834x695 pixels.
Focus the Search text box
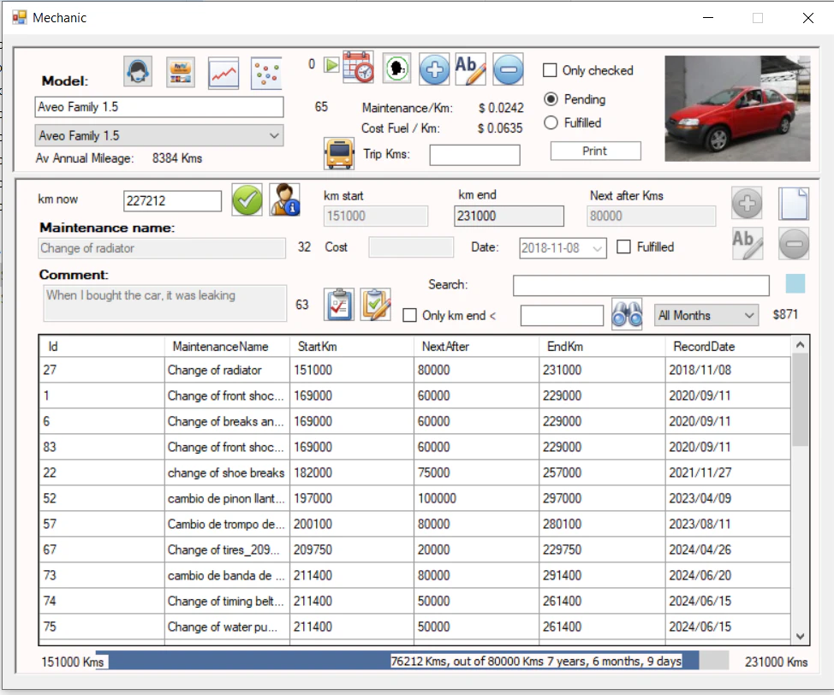pos(641,285)
